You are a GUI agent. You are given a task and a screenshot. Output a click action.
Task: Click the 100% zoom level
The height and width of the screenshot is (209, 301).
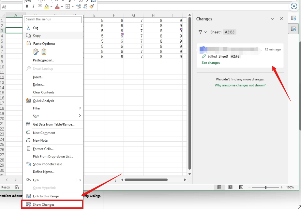tap(290, 188)
